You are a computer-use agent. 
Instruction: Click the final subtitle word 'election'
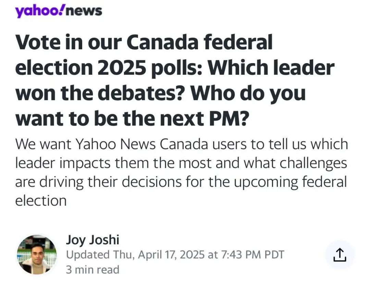coord(41,200)
